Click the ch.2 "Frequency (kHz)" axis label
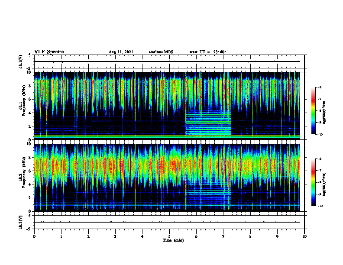This screenshot has width=343, height=265. coord(24,172)
